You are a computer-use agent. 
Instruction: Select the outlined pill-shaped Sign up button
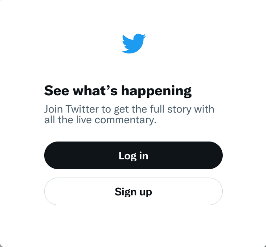pyautogui.click(x=133, y=191)
